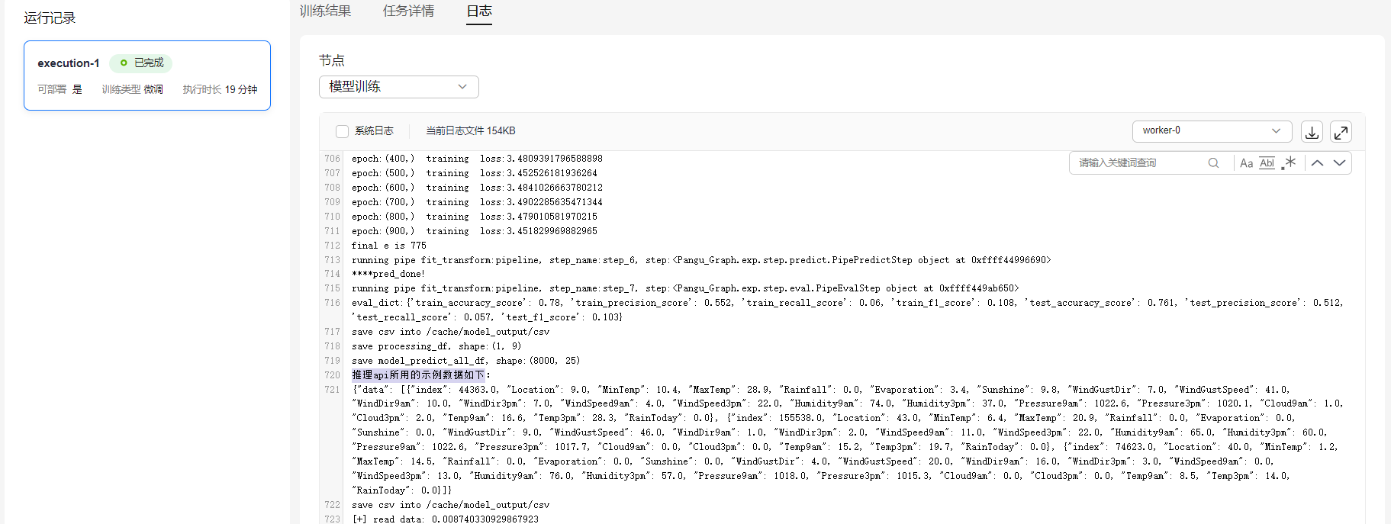This screenshot has width=1391, height=524.
Task: Select the 日志 tab
Action: [479, 11]
